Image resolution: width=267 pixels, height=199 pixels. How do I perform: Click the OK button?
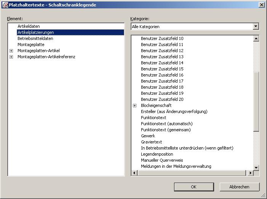coord(194,187)
